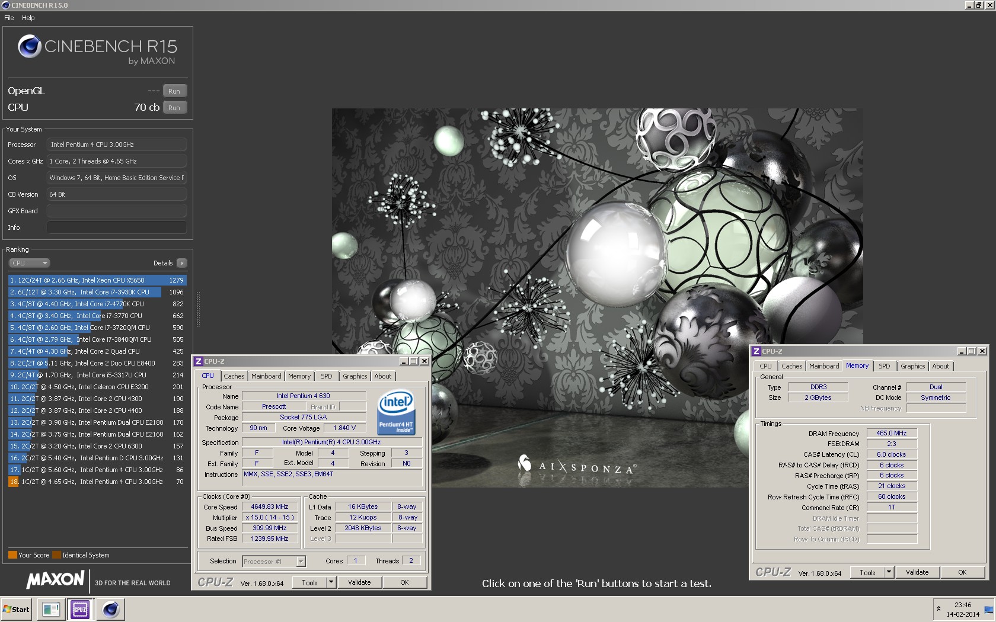
Task: Run the OpenGL benchmark
Action: 174,91
